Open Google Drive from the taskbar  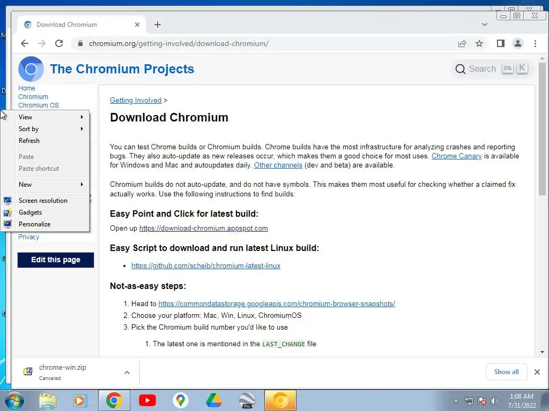coord(213,400)
